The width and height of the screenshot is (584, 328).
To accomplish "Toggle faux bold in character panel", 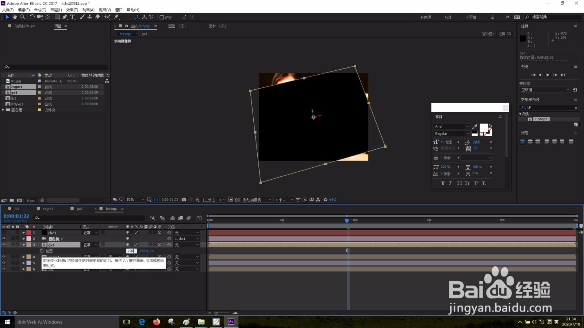I will (x=443, y=183).
